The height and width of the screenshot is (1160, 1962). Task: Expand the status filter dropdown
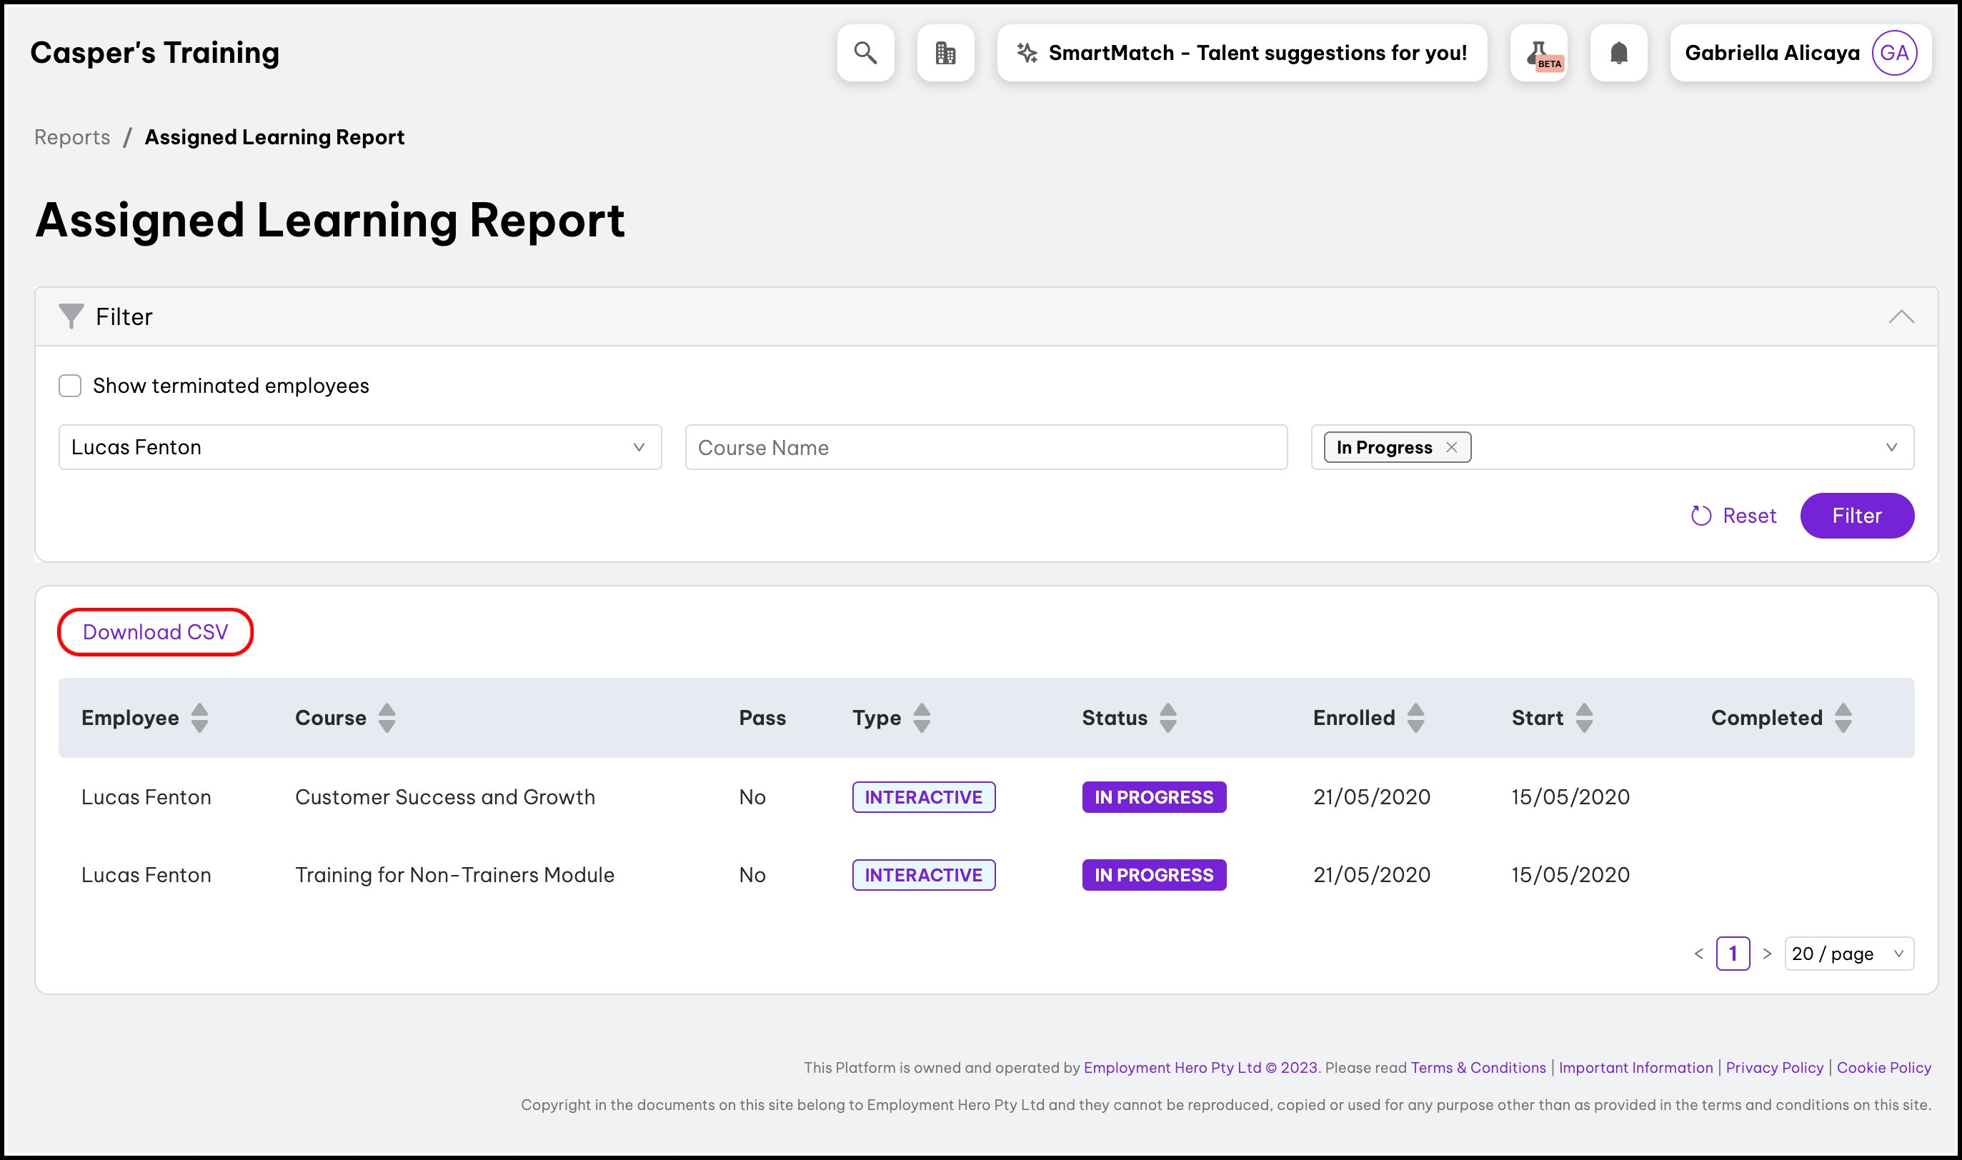tap(1891, 447)
